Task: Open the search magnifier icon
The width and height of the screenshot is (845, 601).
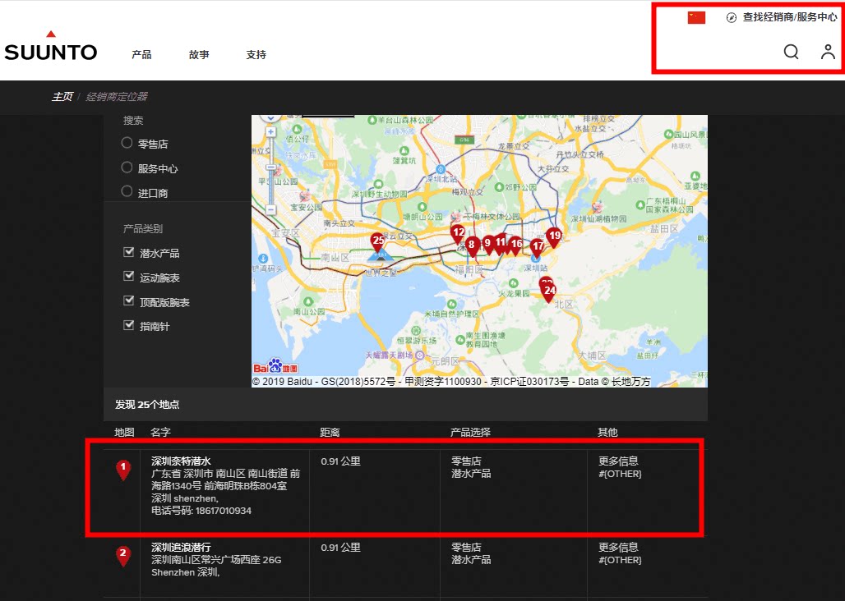Action: [791, 52]
